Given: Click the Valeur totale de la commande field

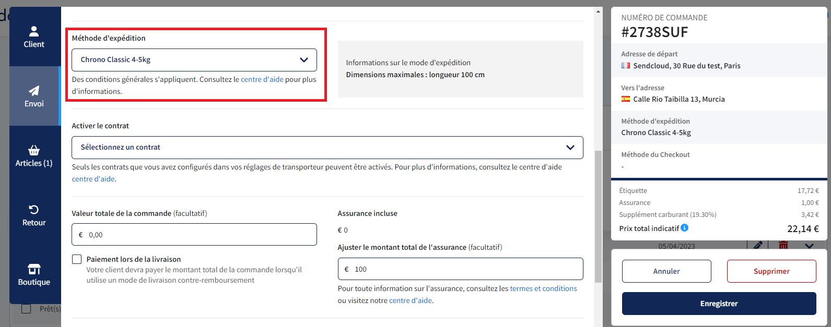Looking at the screenshot, I should click(x=194, y=235).
